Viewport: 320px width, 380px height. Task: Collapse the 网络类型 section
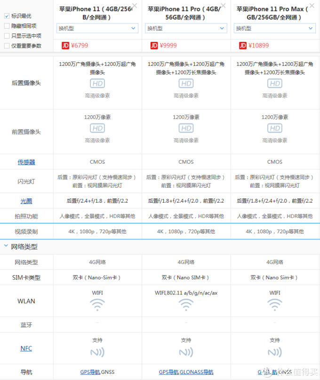(x=6, y=246)
